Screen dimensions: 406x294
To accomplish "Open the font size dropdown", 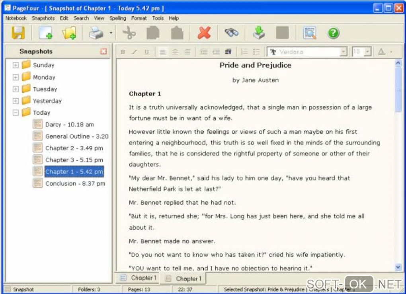I will [368, 52].
